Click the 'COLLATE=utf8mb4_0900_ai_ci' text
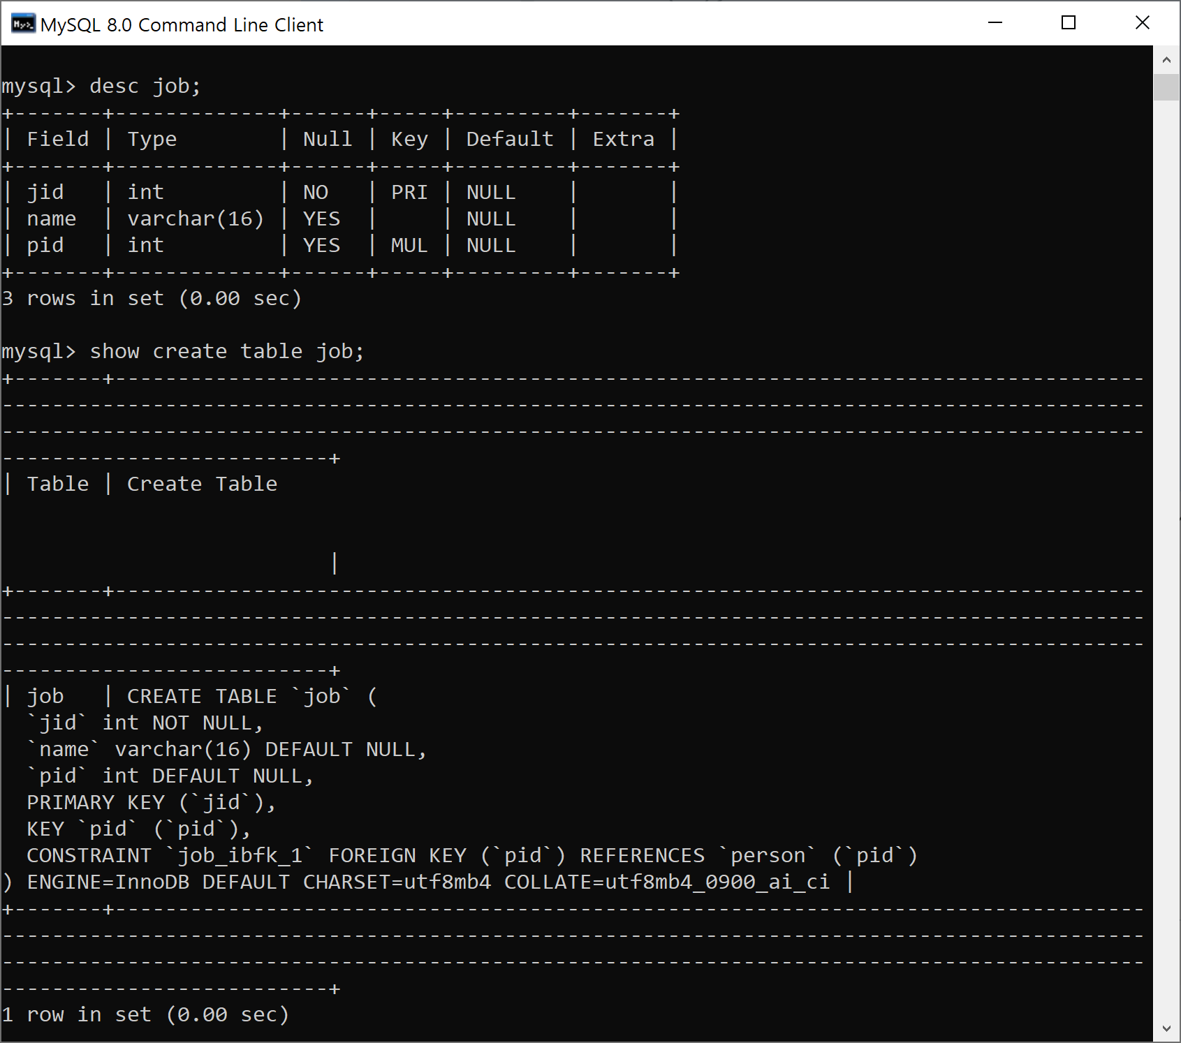This screenshot has height=1043, width=1181. (x=667, y=882)
